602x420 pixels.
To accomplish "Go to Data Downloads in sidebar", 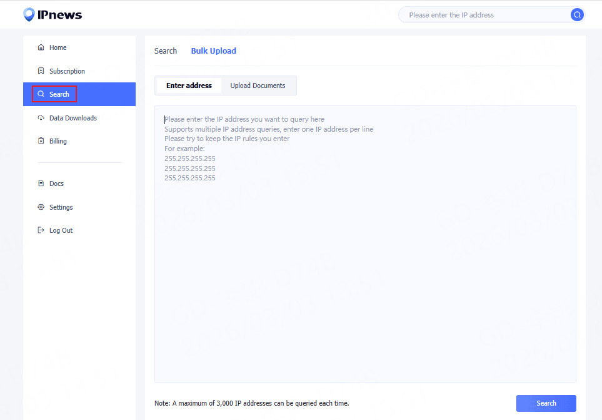I will (73, 118).
